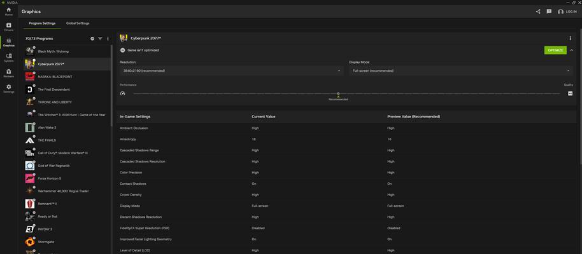Click the 'Game isn't optimized' status icon
582x254 pixels.
122,50
